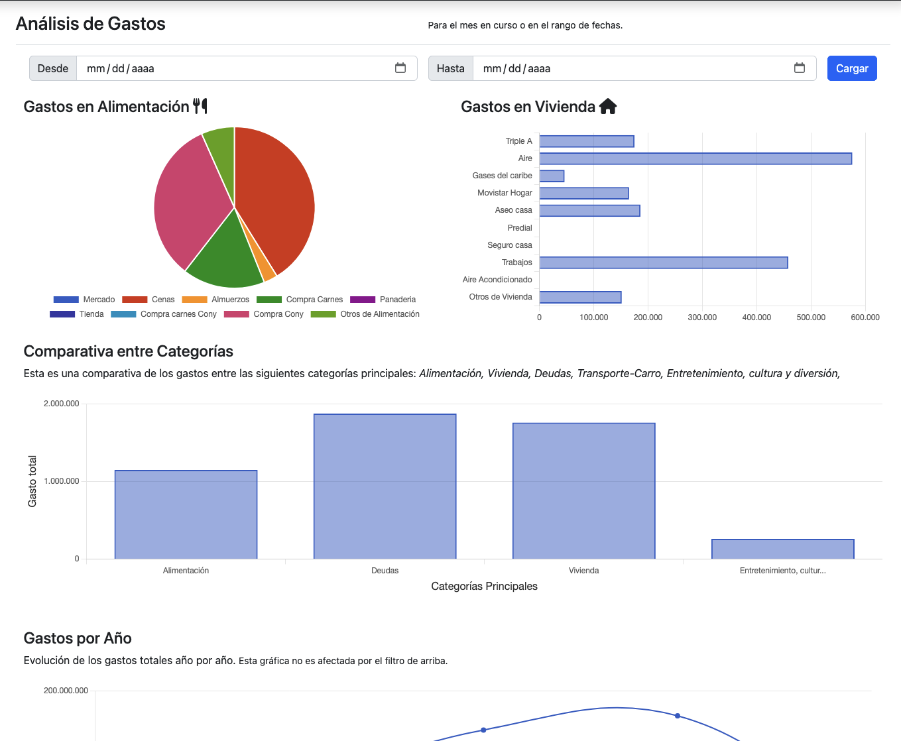The width and height of the screenshot is (901, 741).
Task: Toggle Otros de Alimentación legend item
Action: (x=365, y=314)
